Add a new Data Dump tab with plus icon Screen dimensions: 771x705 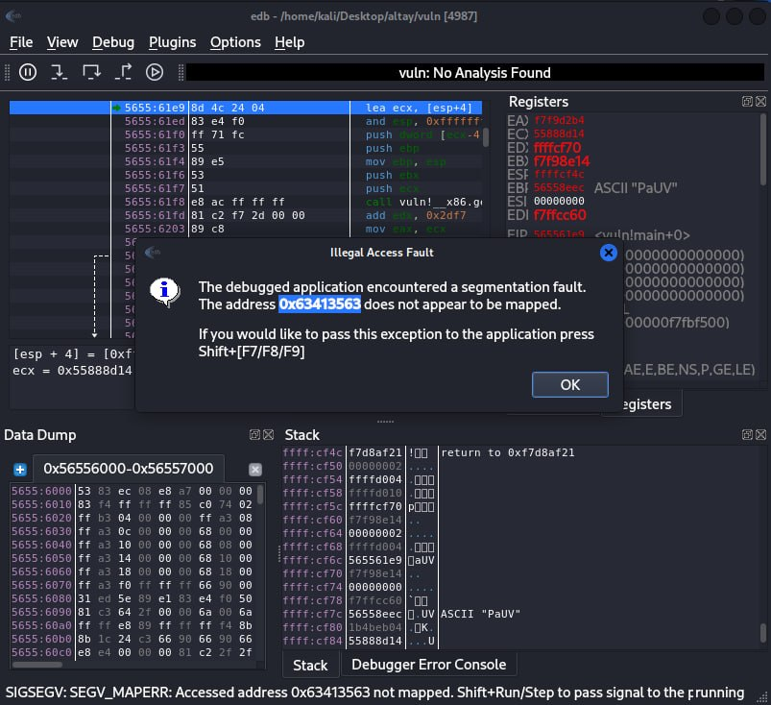19,470
